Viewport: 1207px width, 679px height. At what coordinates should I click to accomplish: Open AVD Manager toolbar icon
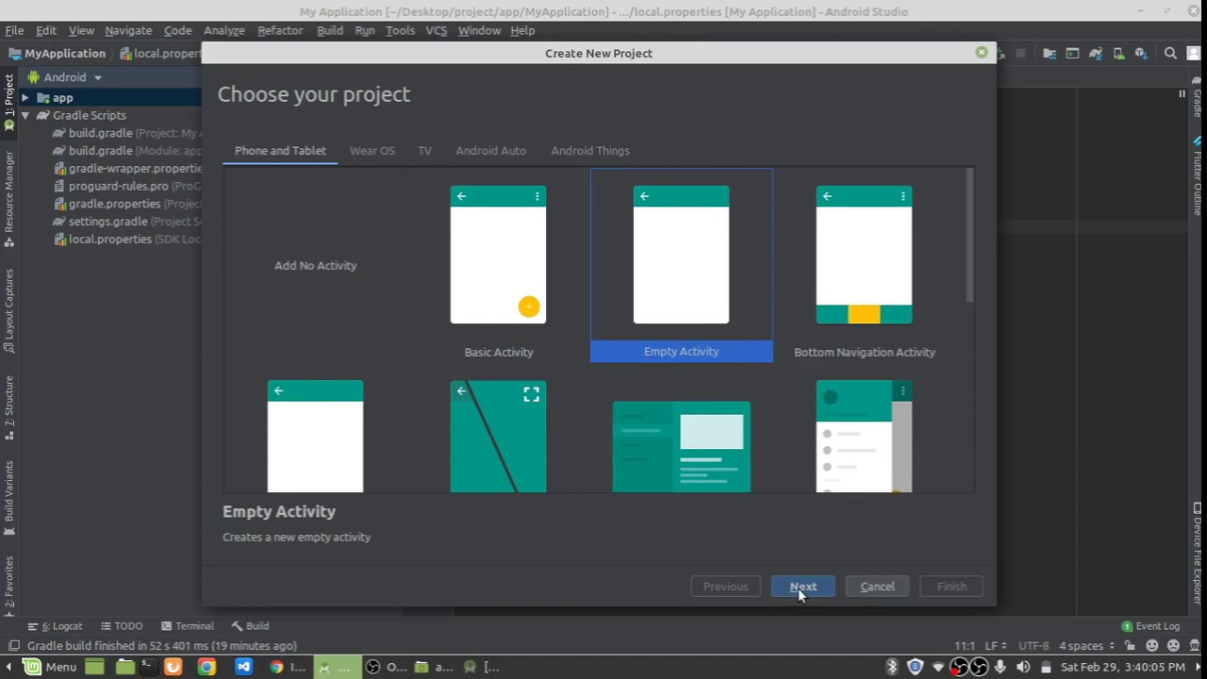pyautogui.click(x=1118, y=54)
